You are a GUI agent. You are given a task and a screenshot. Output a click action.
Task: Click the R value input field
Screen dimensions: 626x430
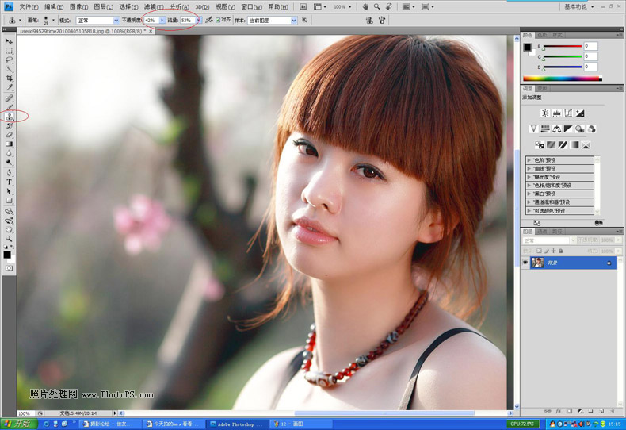click(x=590, y=46)
